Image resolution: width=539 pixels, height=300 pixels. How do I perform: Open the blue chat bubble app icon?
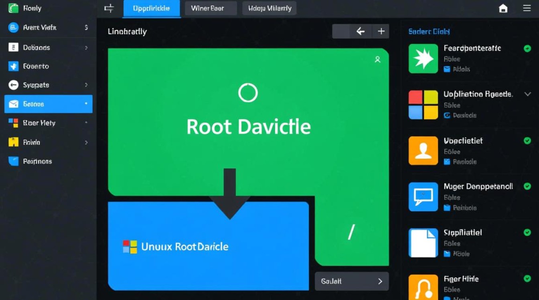coord(423,197)
